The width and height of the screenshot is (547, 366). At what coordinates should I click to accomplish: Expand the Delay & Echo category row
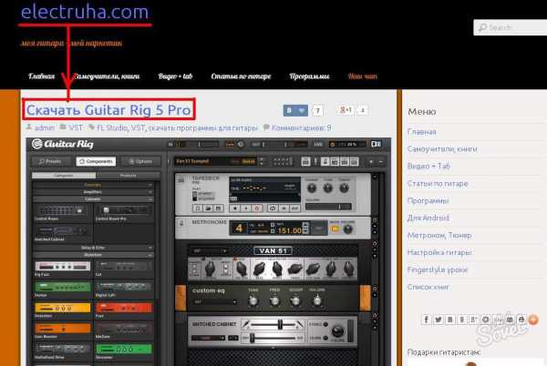coord(93,248)
